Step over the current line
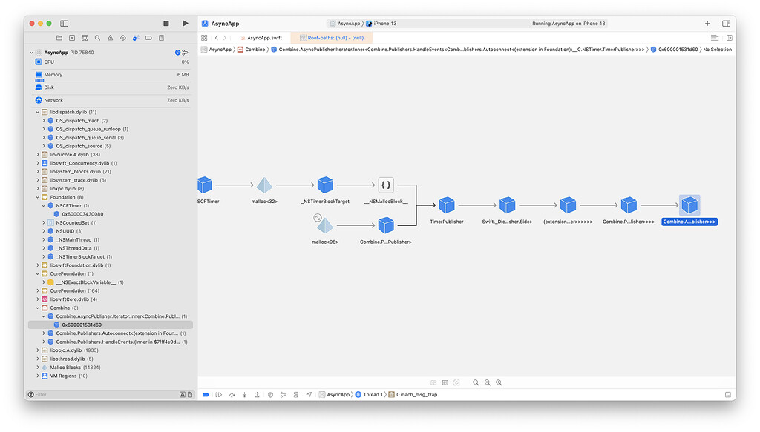 232,394
